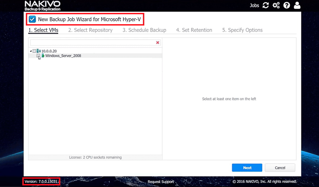Open the NAKIVO Backup & Replication logo
Screen dimensions: 319x187
(x=43, y=6)
